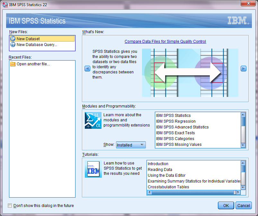Select IBM SPSS Categories module
This screenshot has width=258, height=216.
[175, 138]
